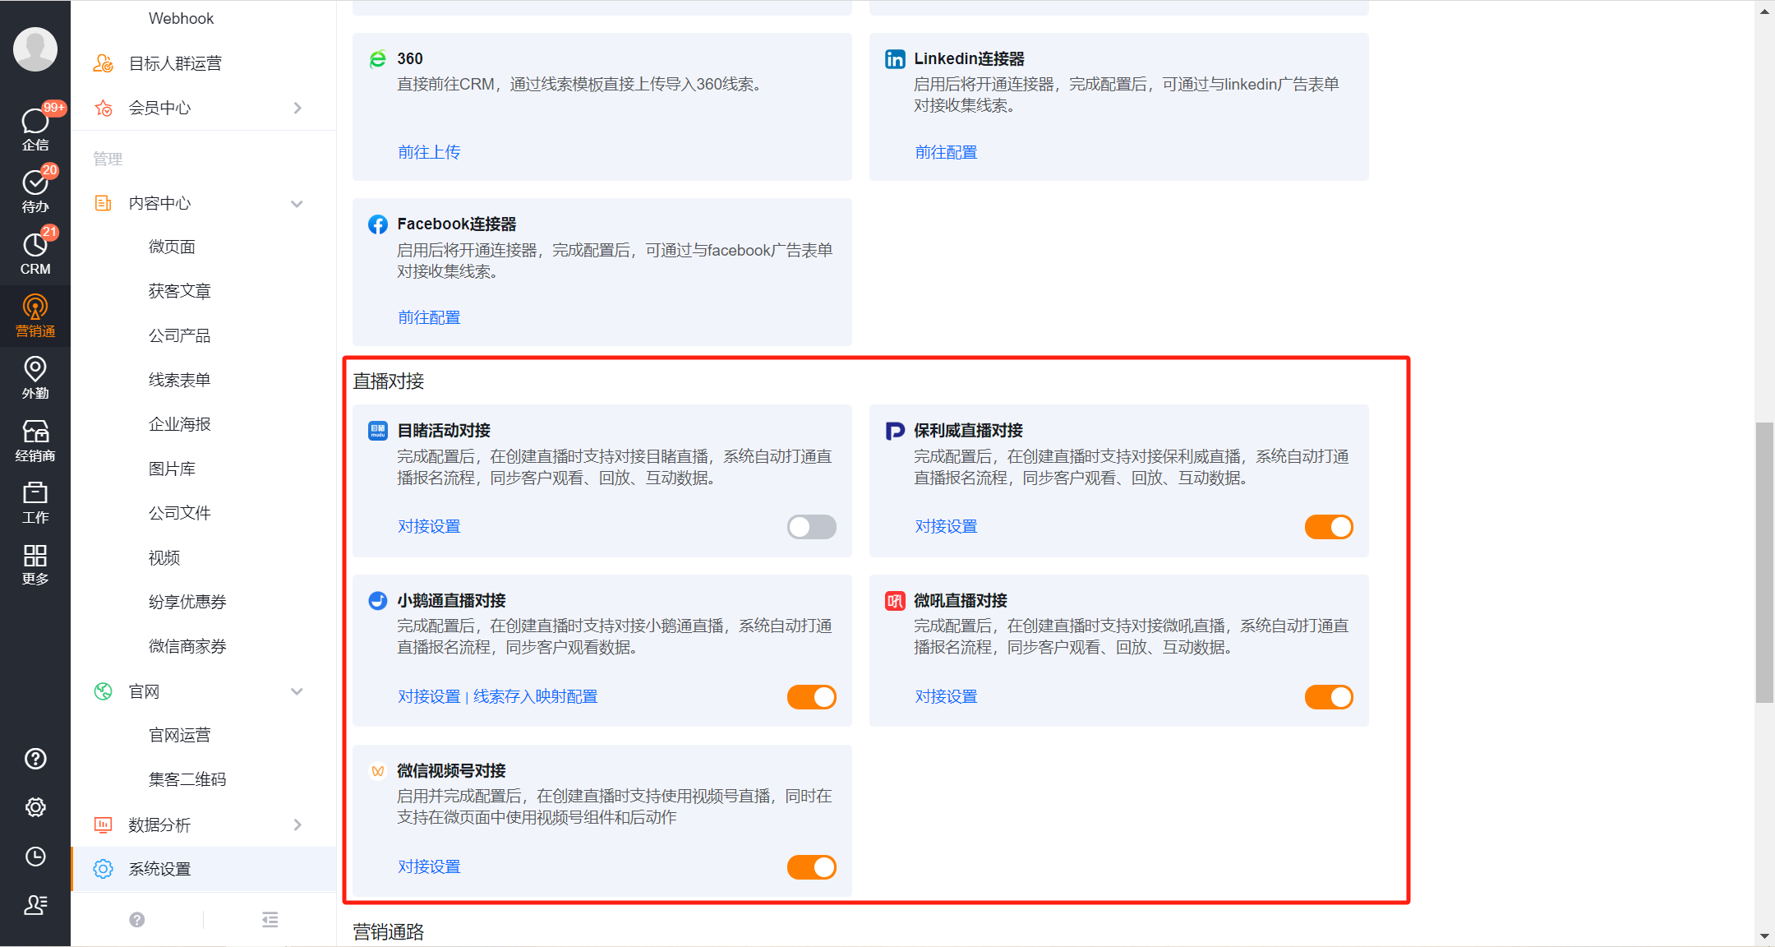
Task: Open the Webhook menu item
Action: pyautogui.click(x=181, y=18)
